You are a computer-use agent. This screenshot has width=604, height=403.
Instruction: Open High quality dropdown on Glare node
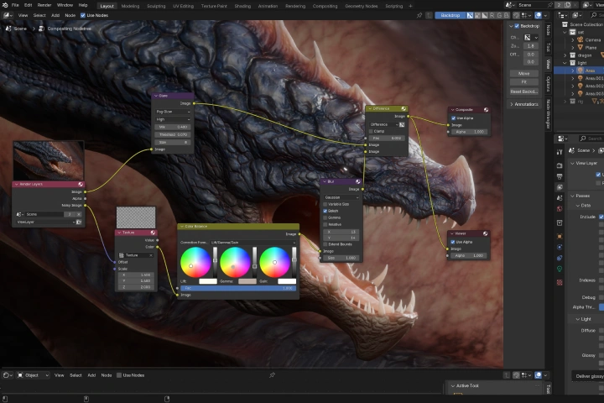(x=173, y=119)
